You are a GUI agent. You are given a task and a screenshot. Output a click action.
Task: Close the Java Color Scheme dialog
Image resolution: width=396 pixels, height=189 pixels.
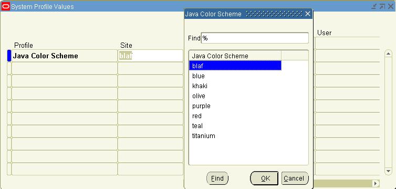(x=308, y=14)
